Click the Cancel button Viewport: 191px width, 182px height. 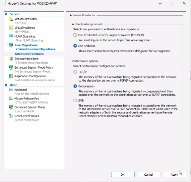tap(149, 175)
